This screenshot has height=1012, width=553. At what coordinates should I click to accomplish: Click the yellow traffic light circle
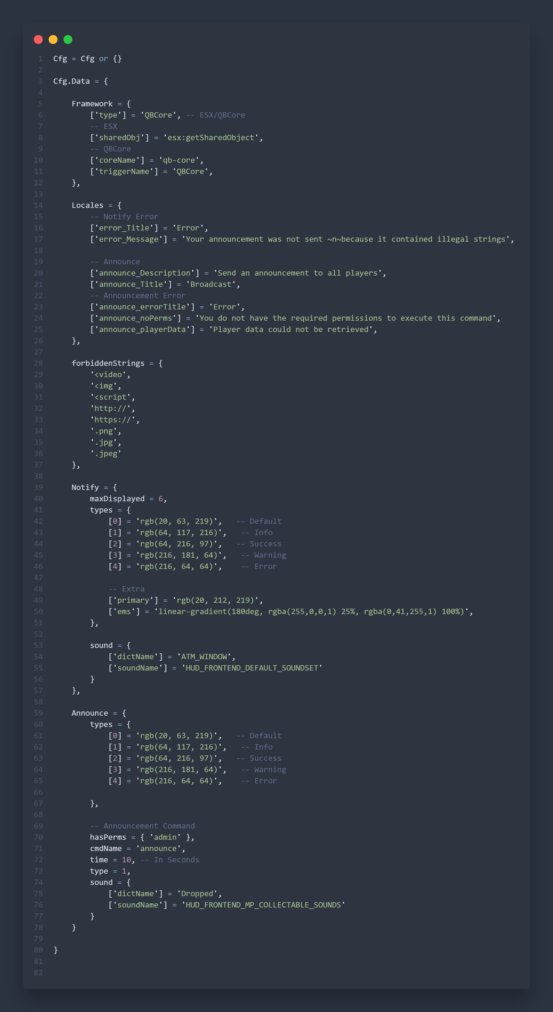(53, 39)
